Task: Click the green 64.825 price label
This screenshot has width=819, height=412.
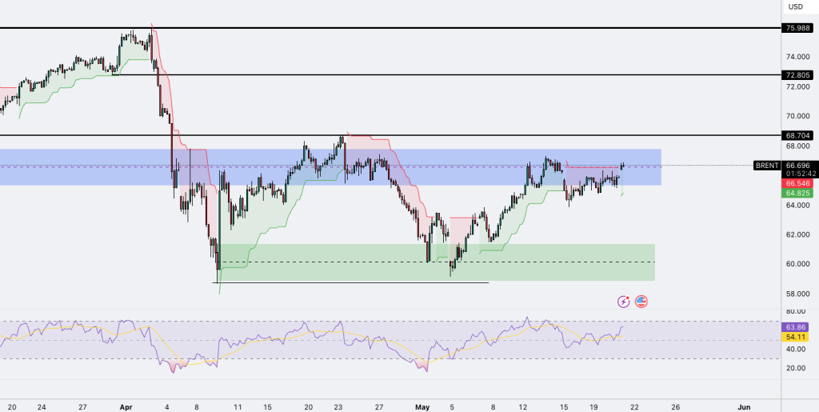Action: (797, 194)
